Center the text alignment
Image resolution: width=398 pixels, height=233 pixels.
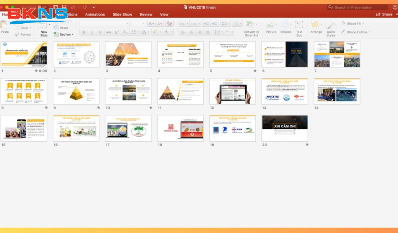click(x=191, y=32)
